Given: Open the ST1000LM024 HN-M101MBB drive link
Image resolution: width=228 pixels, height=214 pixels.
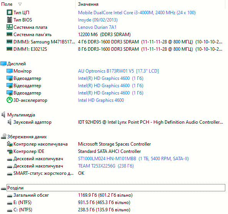Looking at the screenshot, I should [133, 159].
